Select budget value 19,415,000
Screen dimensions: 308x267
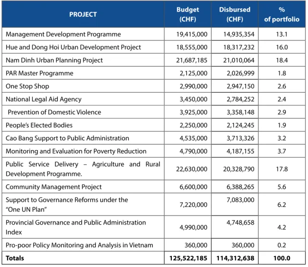(192, 34)
